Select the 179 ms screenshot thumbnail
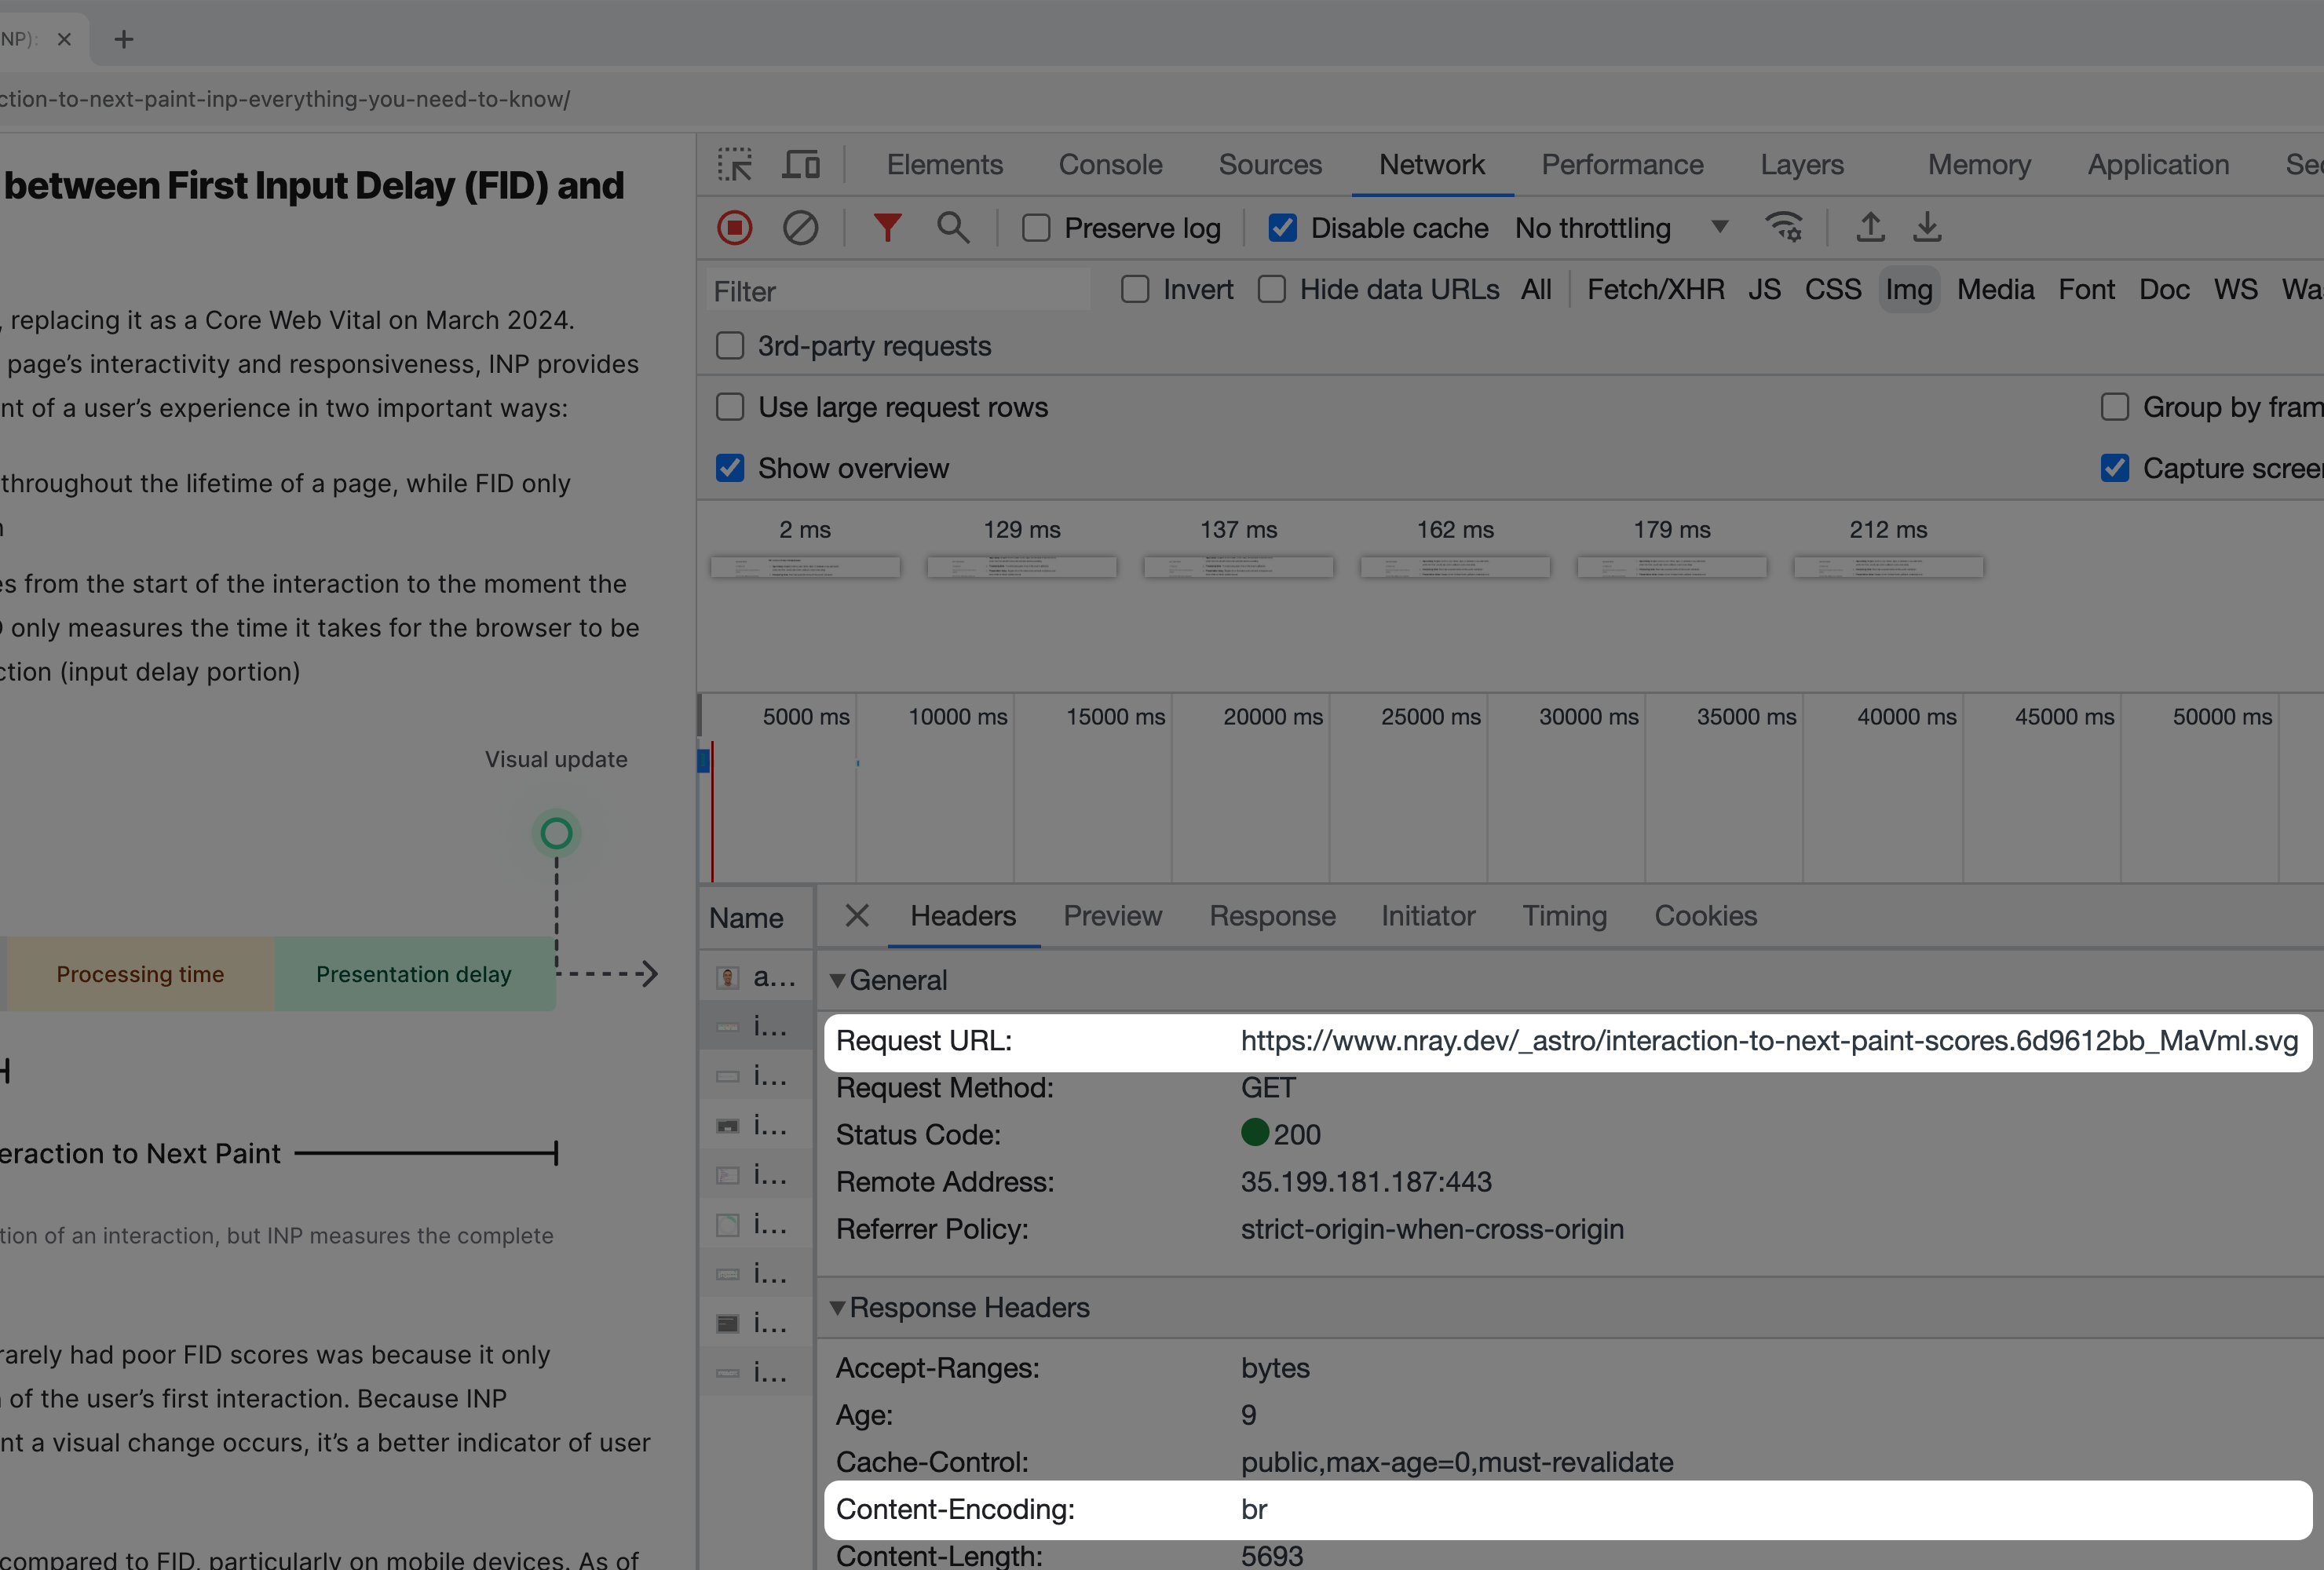Screen dimensions: 2324x1570 [x=1672, y=567]
